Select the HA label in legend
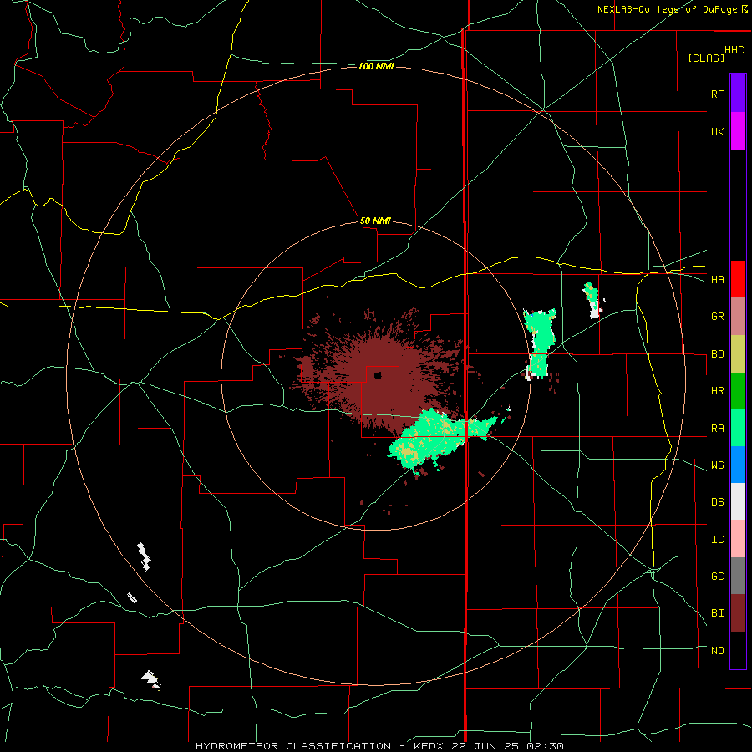Image resolution: width=752 pixels, height=752 pixels. (717, 280)
